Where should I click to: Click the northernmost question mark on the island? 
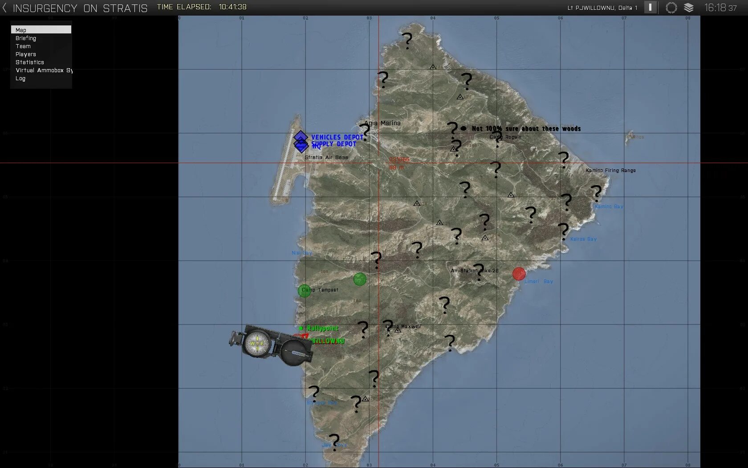[407, 41]
